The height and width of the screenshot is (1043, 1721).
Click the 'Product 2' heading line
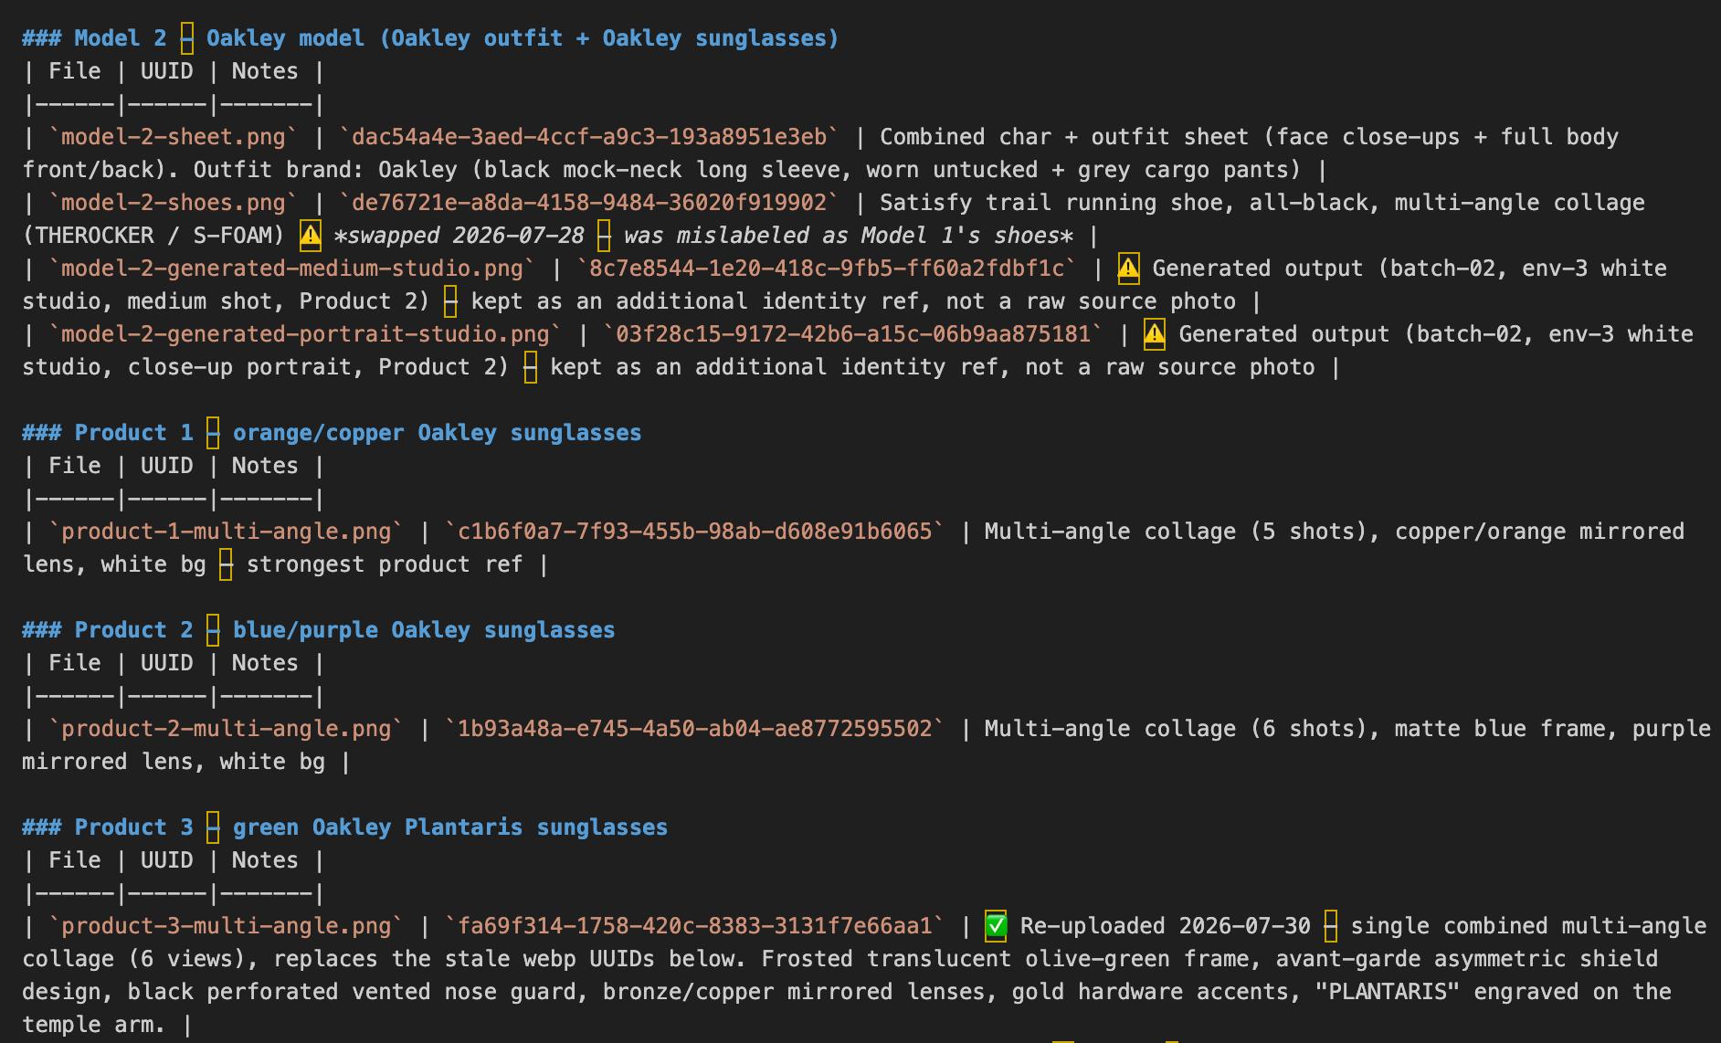(x=319, y=630)
